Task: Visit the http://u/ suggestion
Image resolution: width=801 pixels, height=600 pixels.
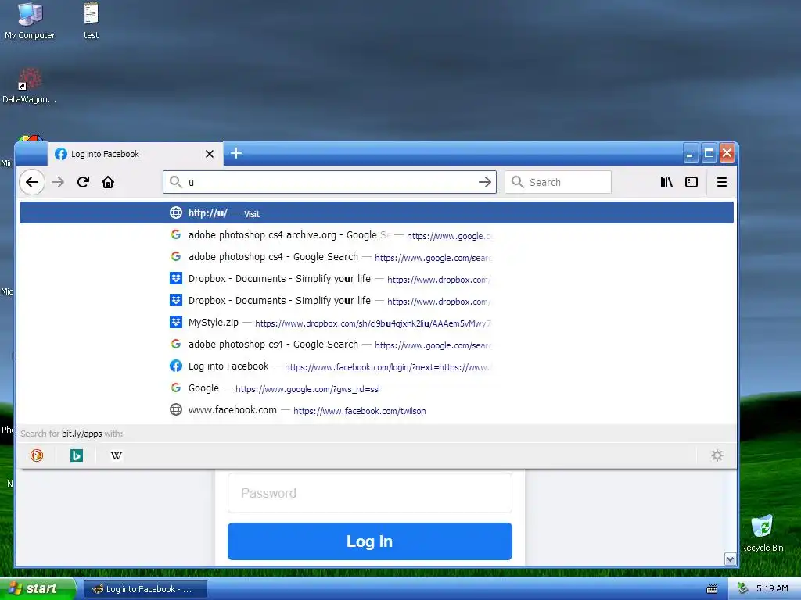Action: (376, 212)
